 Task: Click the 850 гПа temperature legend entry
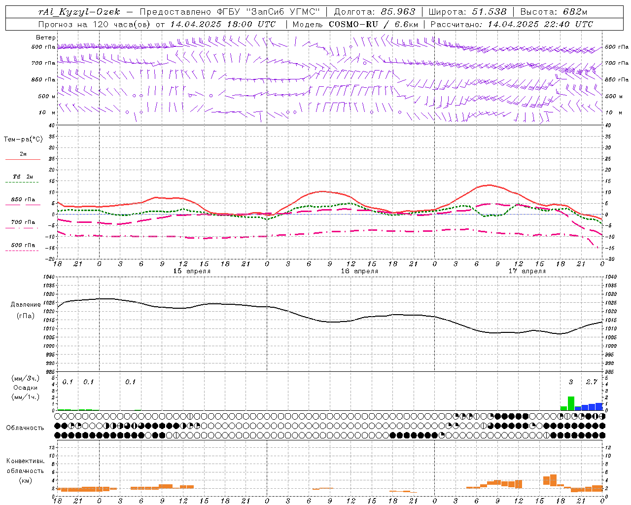point(23,200)
